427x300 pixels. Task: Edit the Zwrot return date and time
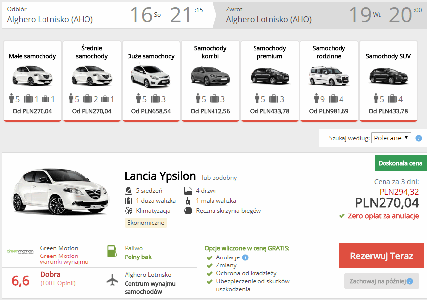coord(381,15)
